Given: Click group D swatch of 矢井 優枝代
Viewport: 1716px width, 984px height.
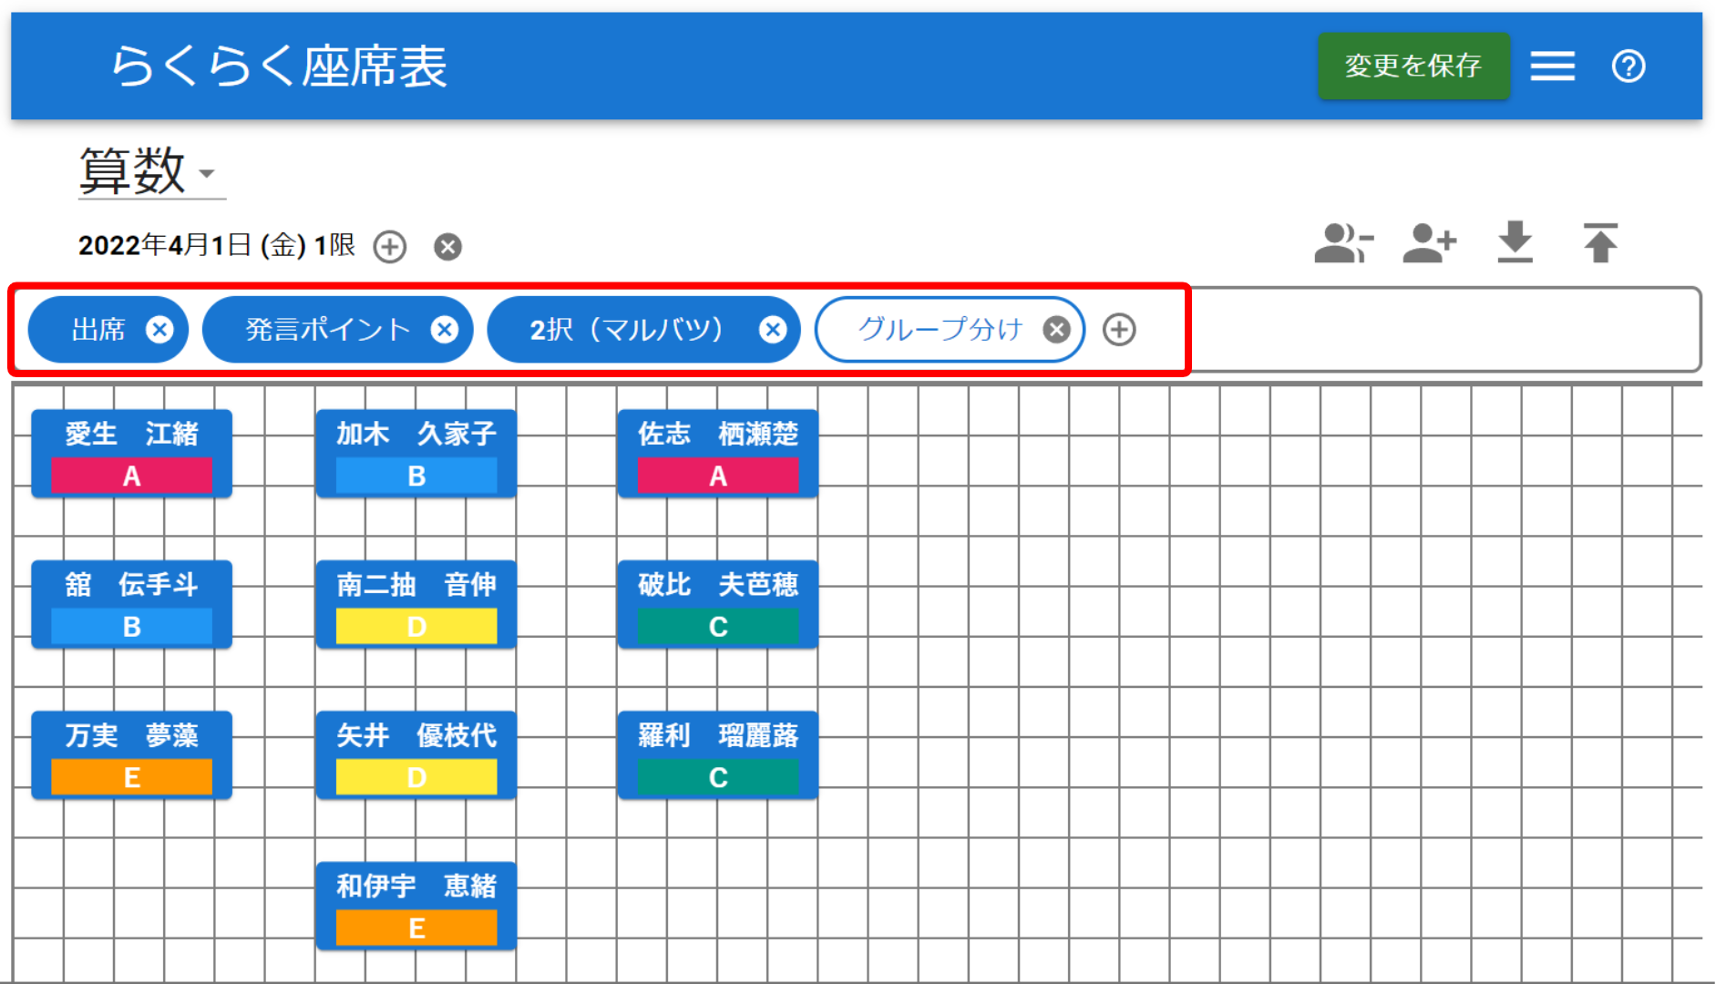Looking at the screenshot, I should (416, 777).
